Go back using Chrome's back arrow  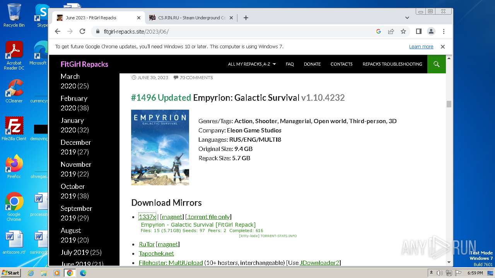58,31
